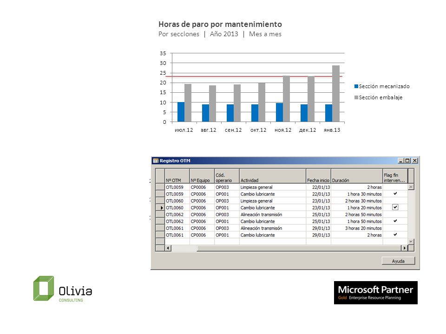Viewport: 446px width, 334px height.
Task: Select the "1 hora 30 minutos" duration cell
Action: point(357,194)
